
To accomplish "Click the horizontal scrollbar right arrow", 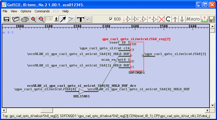I will point(208,110).
